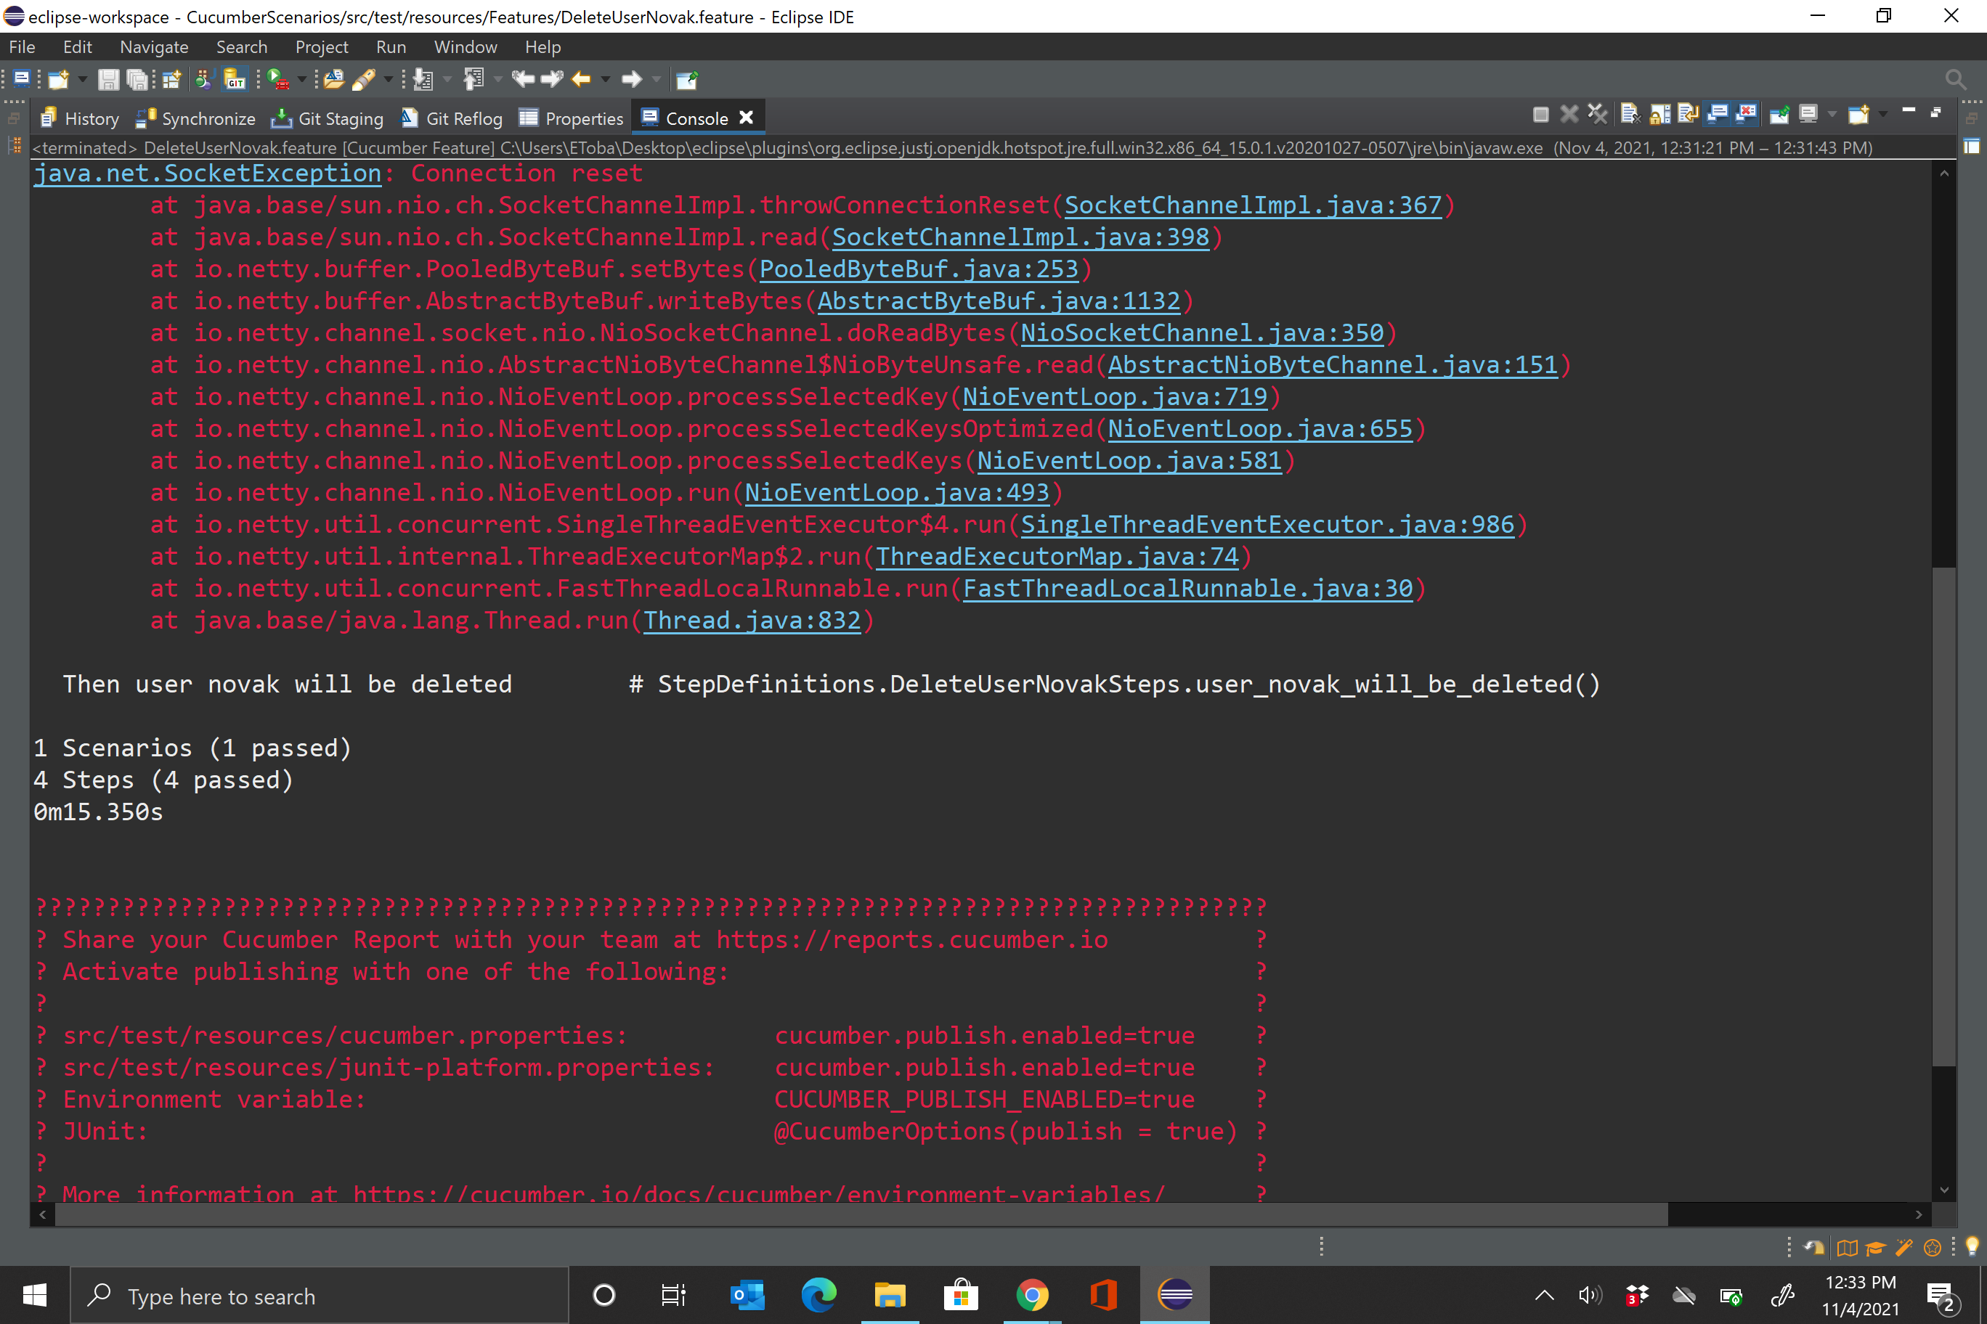Run External Tools from the main toolbar
This screenshot has width=1987, height=1324.
pyautogui.click(x=278, y=81)
